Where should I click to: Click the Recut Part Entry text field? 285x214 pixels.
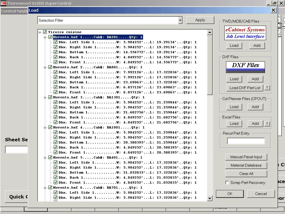click(246, 141)
